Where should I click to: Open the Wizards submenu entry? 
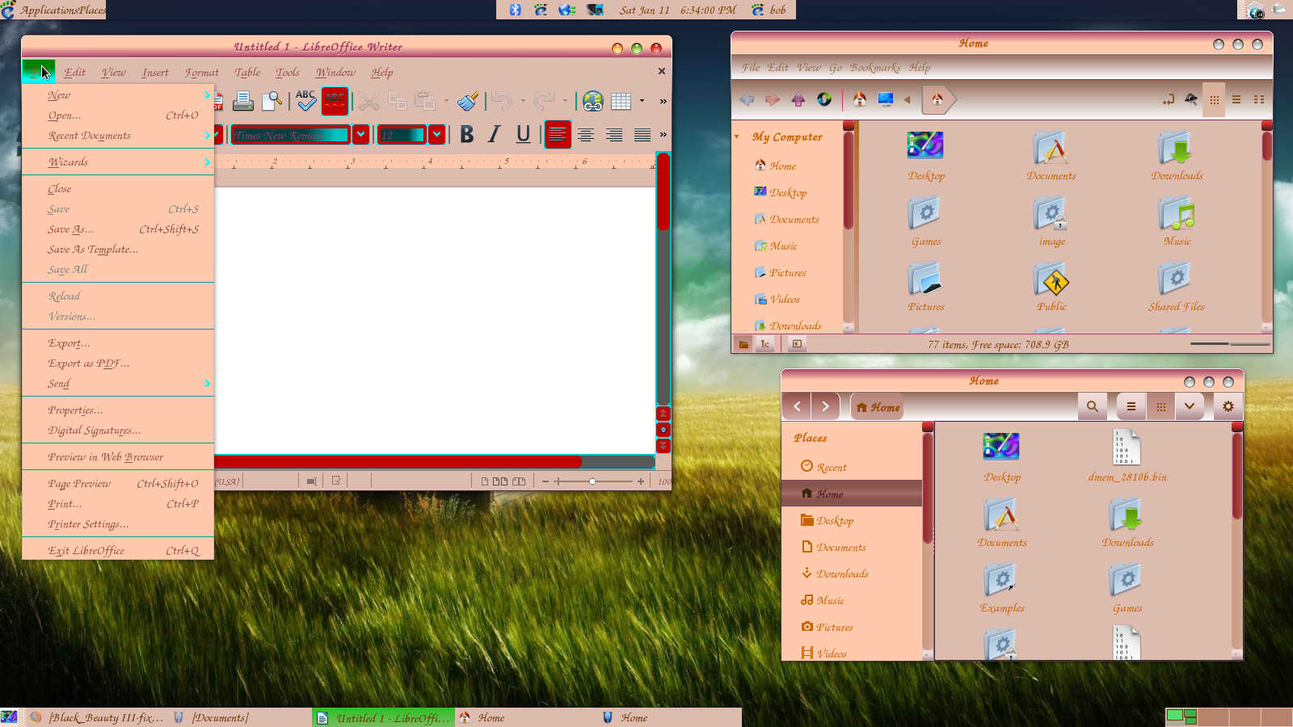pos(118,162)
